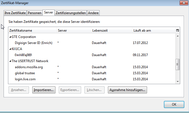This screenshot has height=113, width=189.
Task: Select login.live.com certificate row
Action: 25,79
